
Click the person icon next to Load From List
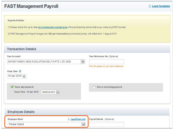click(69, 119)
